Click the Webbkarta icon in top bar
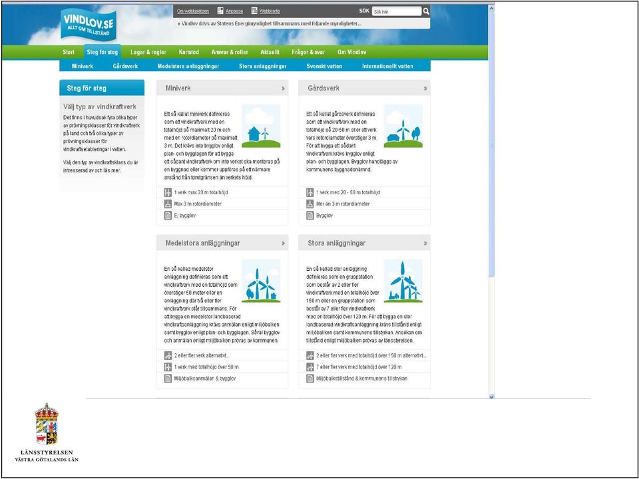This screenshot has width=639, height=479. coord(254,11)
